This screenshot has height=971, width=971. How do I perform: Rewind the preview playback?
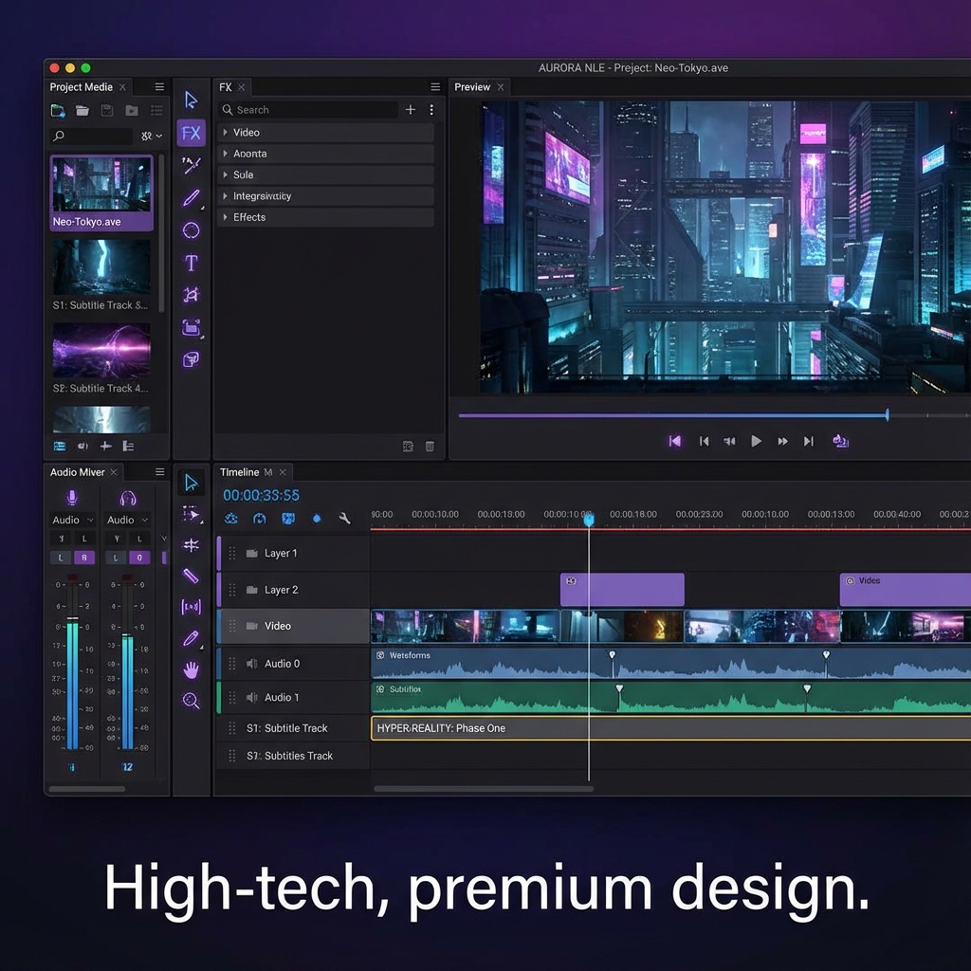pyautogui.click(x=729, y=441)
